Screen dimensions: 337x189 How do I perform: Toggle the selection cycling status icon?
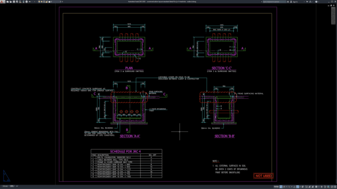306,187
